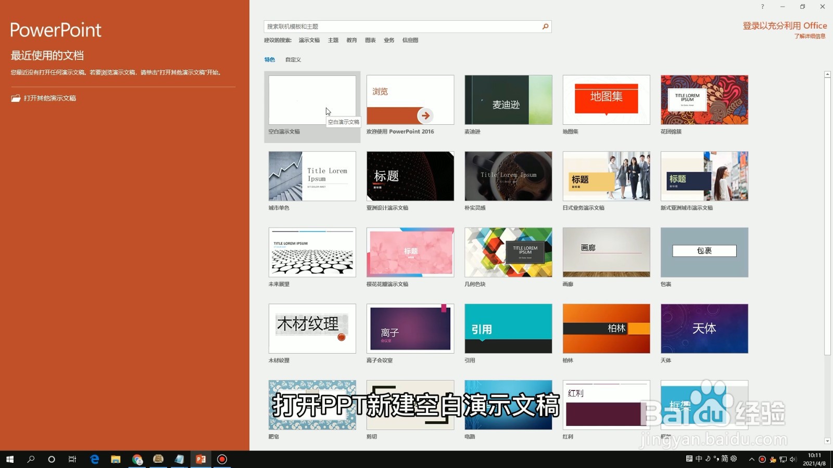Viewport: 833px width, 468px height.
Task: Click suggested search 主题
Action: (x=333, y=40)
